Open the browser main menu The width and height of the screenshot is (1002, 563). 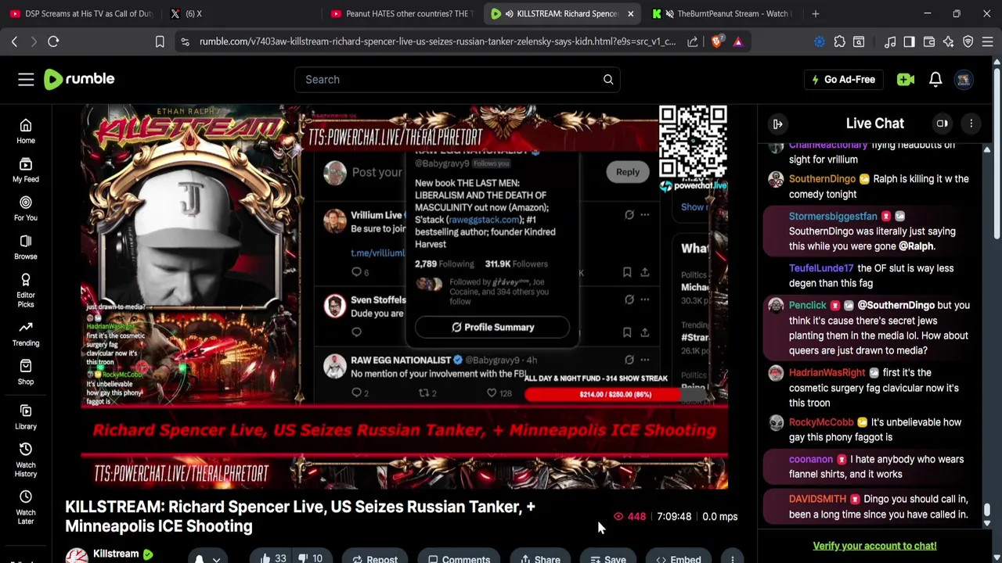(x=988, y=41)
